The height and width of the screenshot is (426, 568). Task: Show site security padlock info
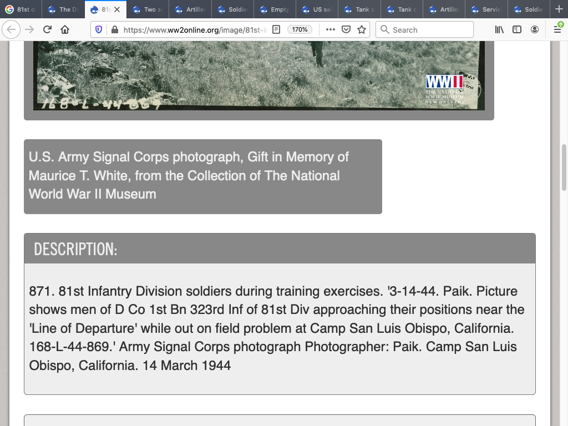pyautogui.click(x=114, y=29)
